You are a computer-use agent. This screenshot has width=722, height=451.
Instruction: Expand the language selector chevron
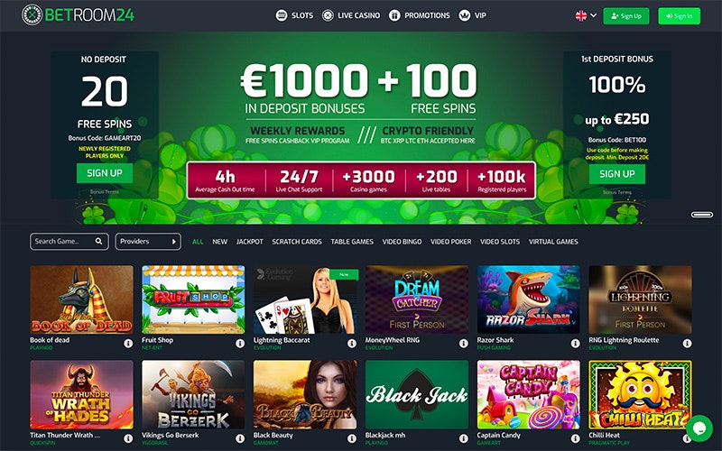pos(594,15)
